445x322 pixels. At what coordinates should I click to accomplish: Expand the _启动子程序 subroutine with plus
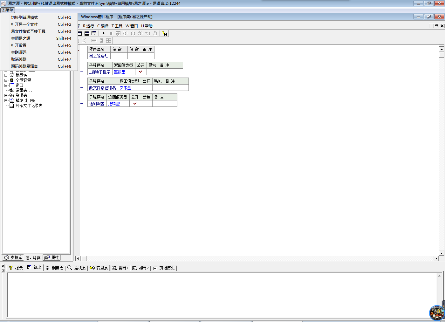(82, 72)
